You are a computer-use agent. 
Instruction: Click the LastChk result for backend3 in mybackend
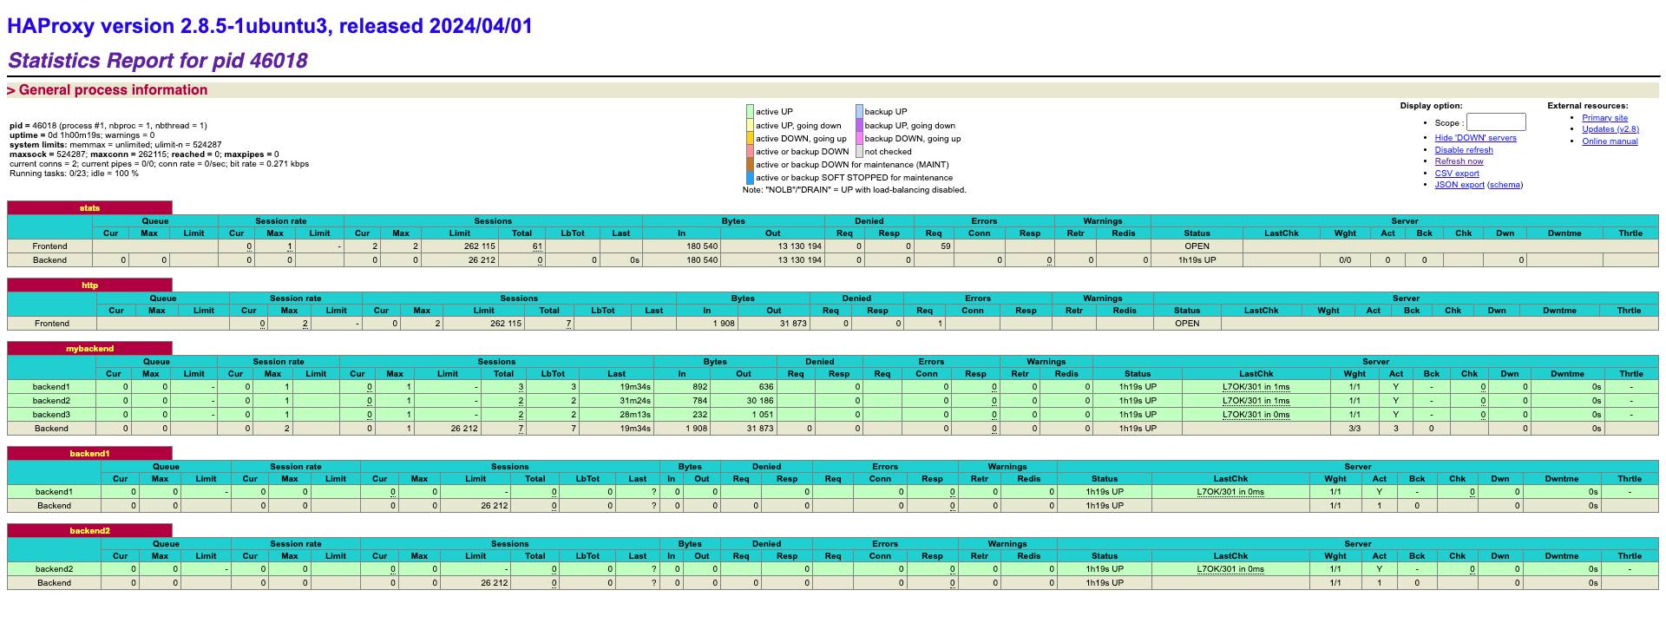pos(1256,415)
